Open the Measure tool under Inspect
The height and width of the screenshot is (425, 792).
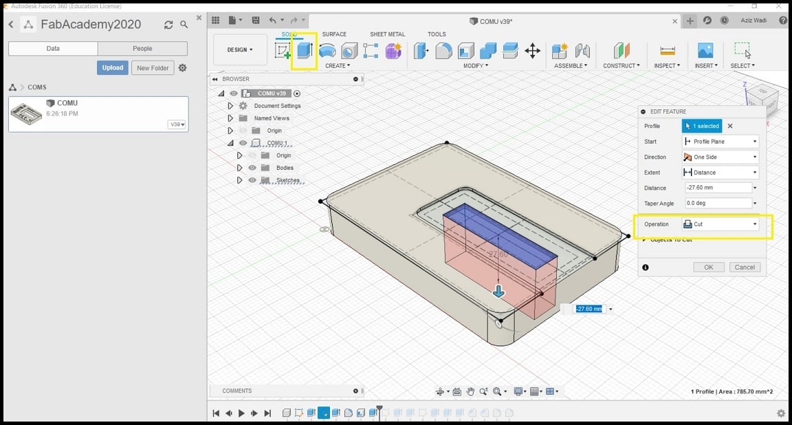click(x=667, y=51)
